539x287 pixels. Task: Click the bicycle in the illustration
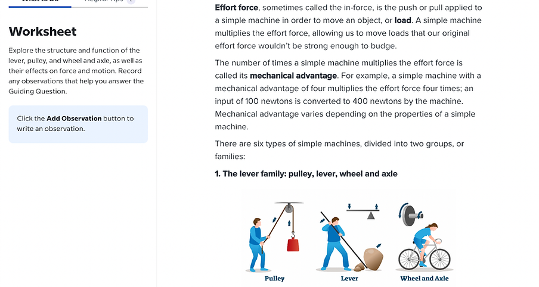point(424,256)
